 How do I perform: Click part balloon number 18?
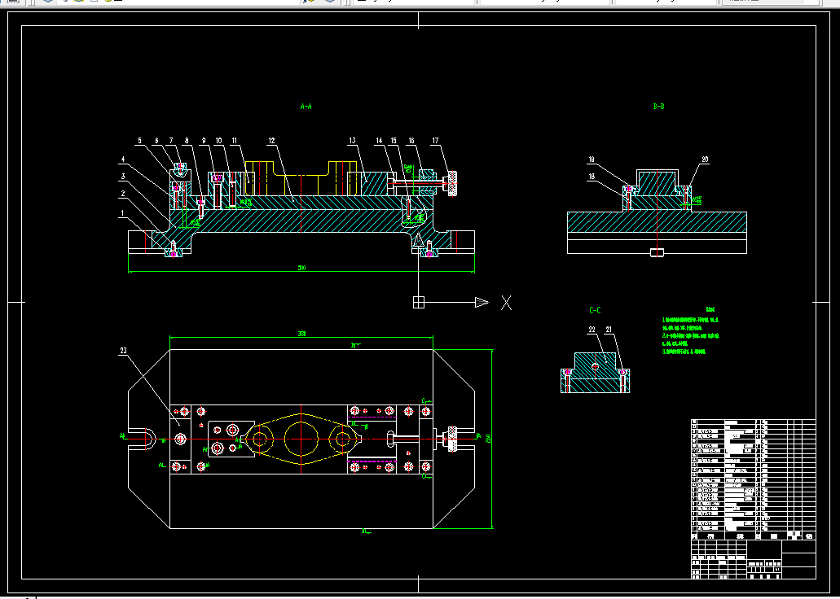click(x=592, y=177)
